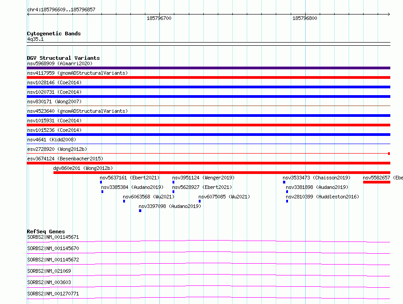403x304 pixels.
Task: Click the nsv5968909 (Almarri2020) variant label
Action: click(x=60, y=63)
